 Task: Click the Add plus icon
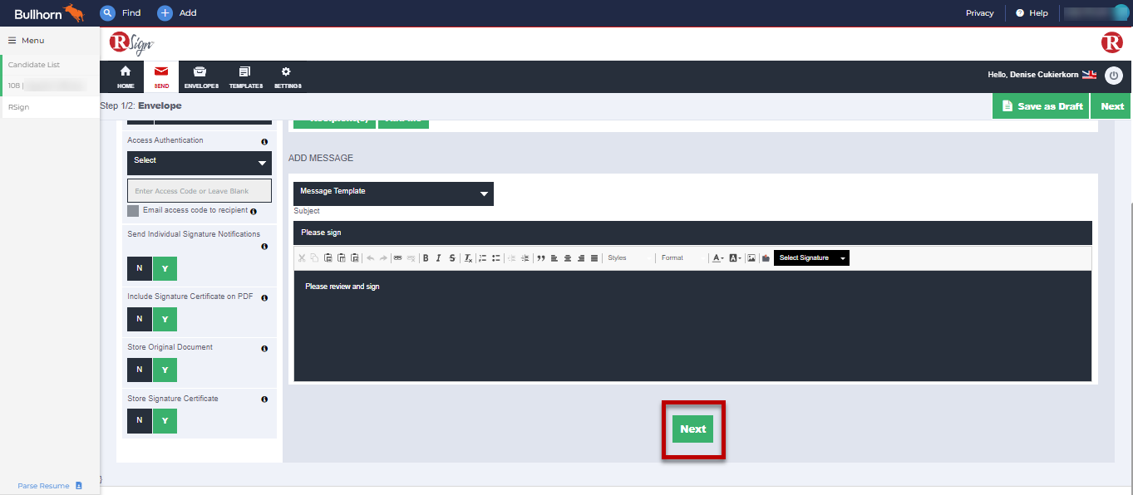click(165, 13)
